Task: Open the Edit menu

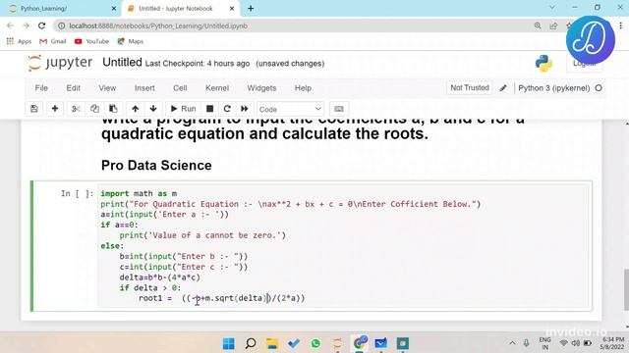Action: [74, 88]
